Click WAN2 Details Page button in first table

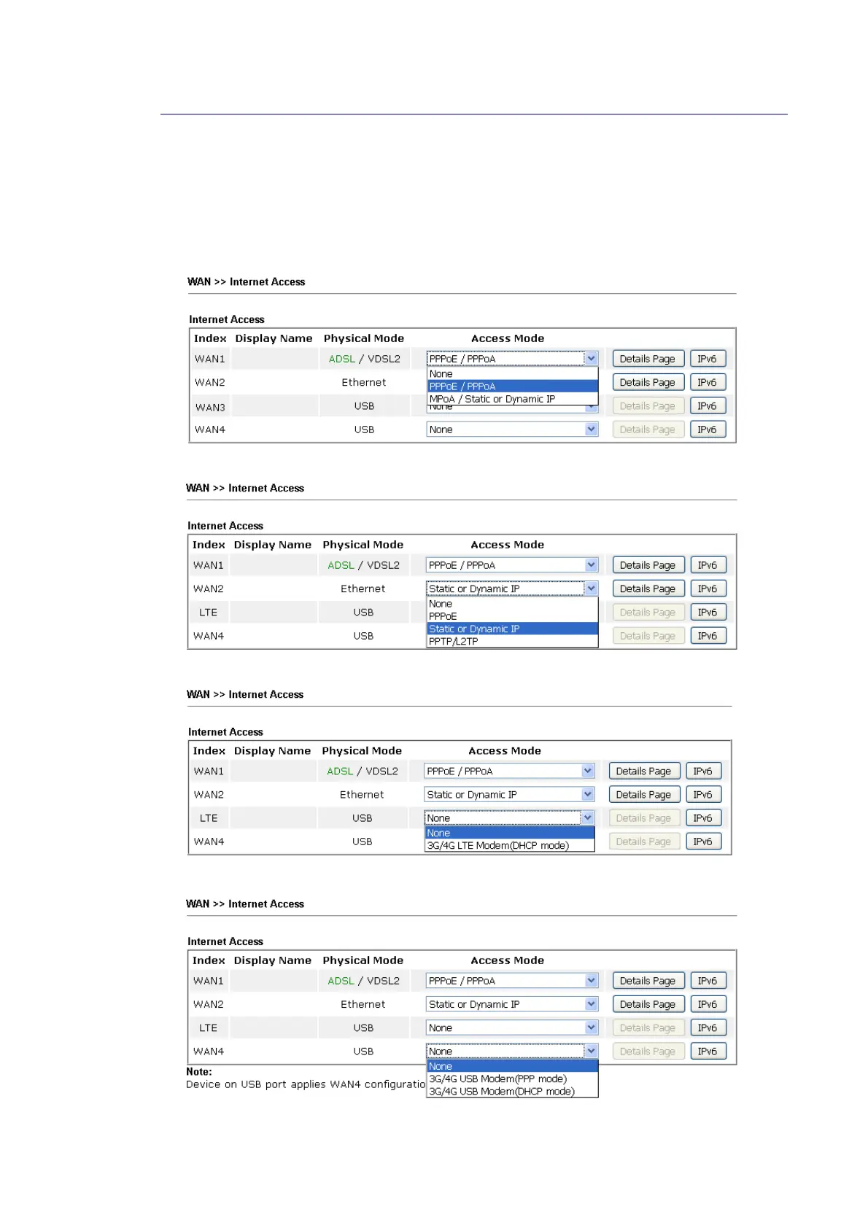click(x=648, y=382)
